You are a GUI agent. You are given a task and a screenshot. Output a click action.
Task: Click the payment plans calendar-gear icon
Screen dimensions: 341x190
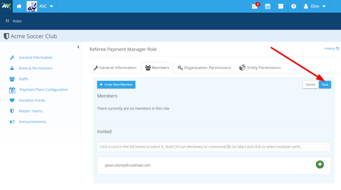[x=12, y=90]
